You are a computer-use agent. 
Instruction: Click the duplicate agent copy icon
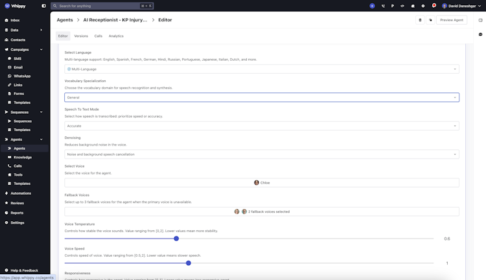pyautogui.click(x=430, y=20)
